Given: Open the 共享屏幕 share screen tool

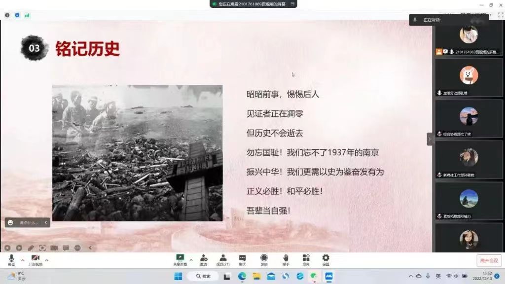Looking at the screenshot, I should point(180,259).
